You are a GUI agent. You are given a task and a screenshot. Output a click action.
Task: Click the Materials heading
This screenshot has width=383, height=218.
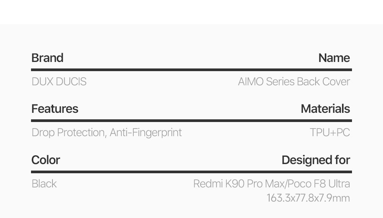pyautogui.click(x=325, y=109)
